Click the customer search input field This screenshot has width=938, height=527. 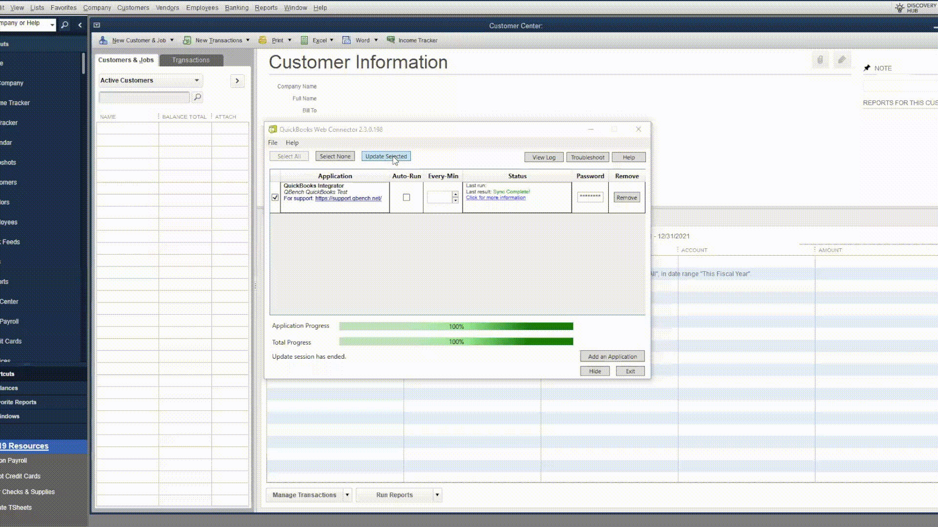[145, 98]
